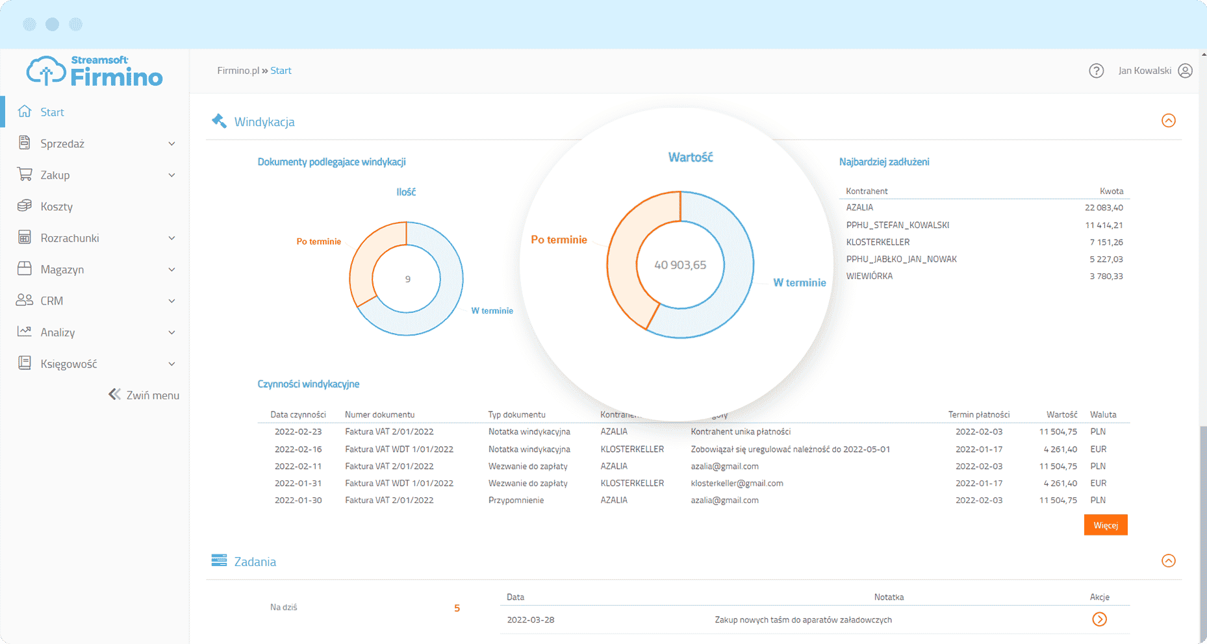
Task: Click the CRM people icon
Action: coord(25,300)
